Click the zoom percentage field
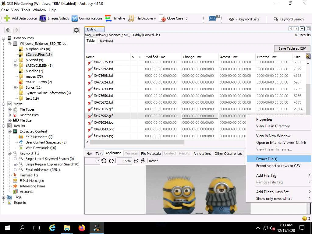This screenshot has height=234, width=312. [124, 161]
